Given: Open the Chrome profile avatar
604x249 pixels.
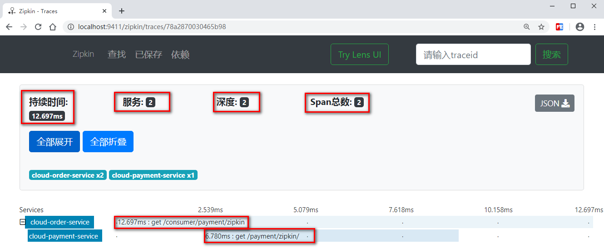Looking at the screenshot, I should 580,27.
